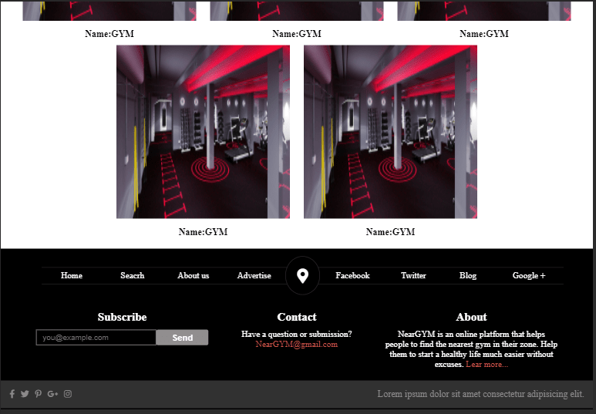The width and height of the screenshot is (596, 414).
Task: Click the Google Plus icon in footer
Action: point(52,394)
